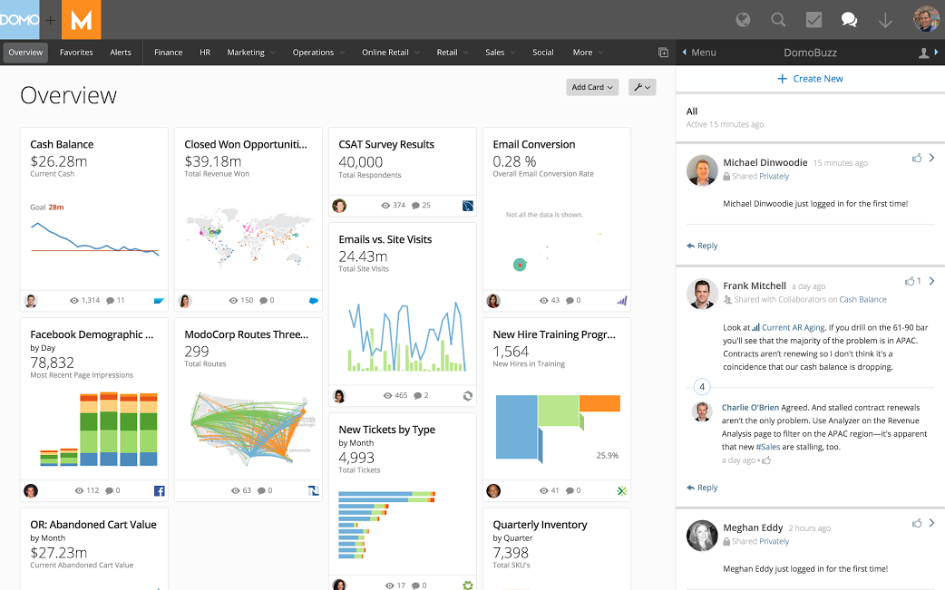This screenshot has width=945, height=590.
Task: Expand the Online Retail menu
Action: click(x=391, y=53)
